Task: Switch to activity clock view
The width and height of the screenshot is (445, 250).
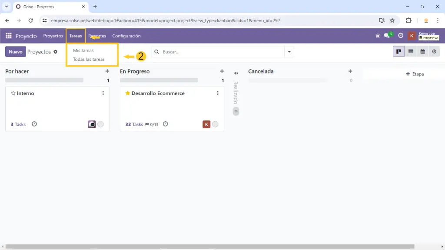Action: click(x=434, y=52)
